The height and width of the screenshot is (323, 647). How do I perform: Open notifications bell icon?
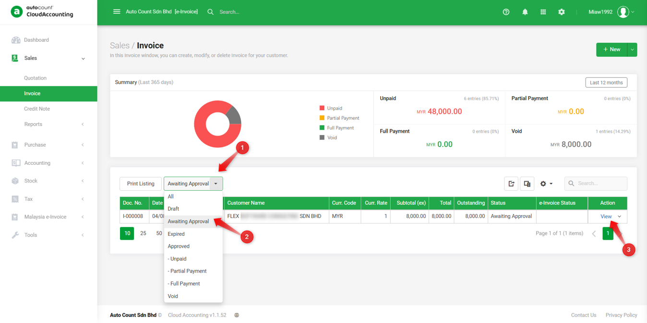[x=525, y=12]
